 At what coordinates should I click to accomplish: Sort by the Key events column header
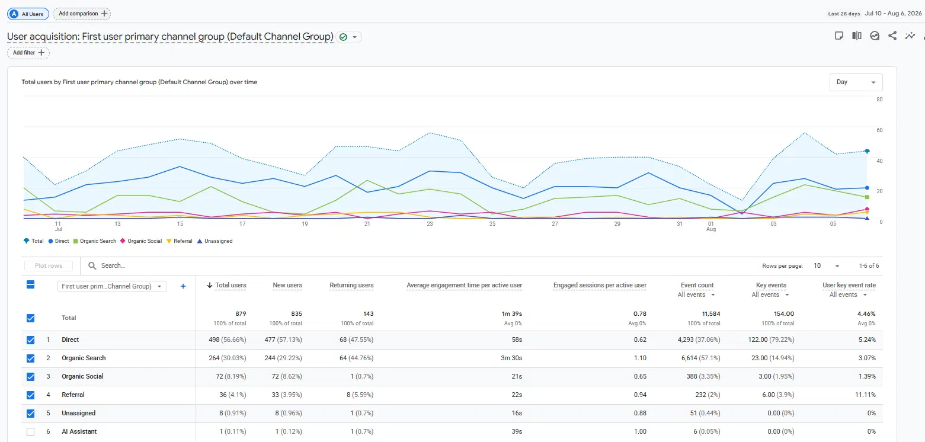coord(772,285)
